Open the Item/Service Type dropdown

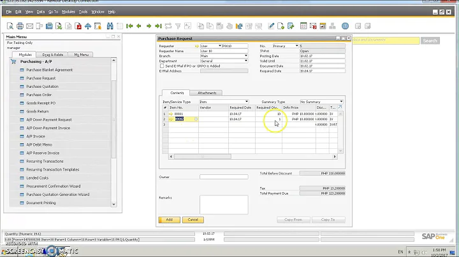(247, 102)
